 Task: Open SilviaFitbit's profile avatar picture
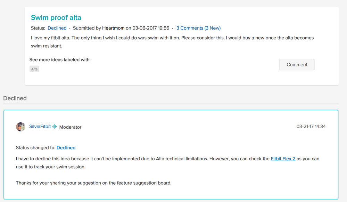click(20, 127)
